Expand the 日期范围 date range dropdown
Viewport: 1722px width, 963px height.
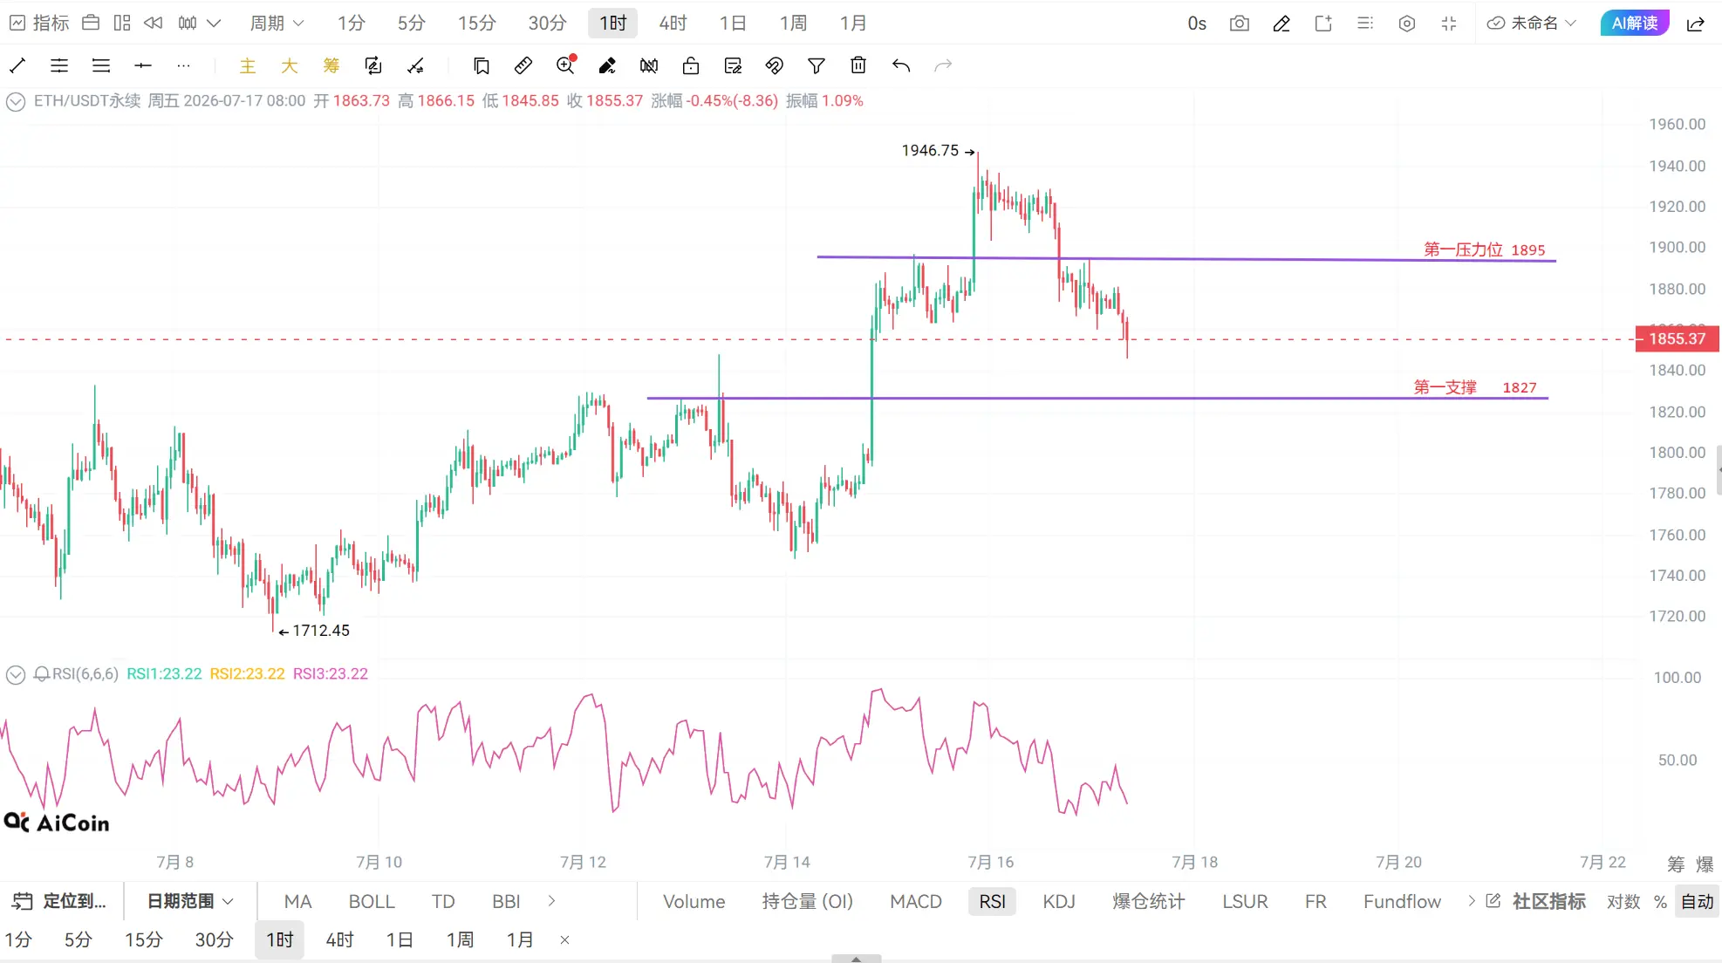tap(190, 901)
